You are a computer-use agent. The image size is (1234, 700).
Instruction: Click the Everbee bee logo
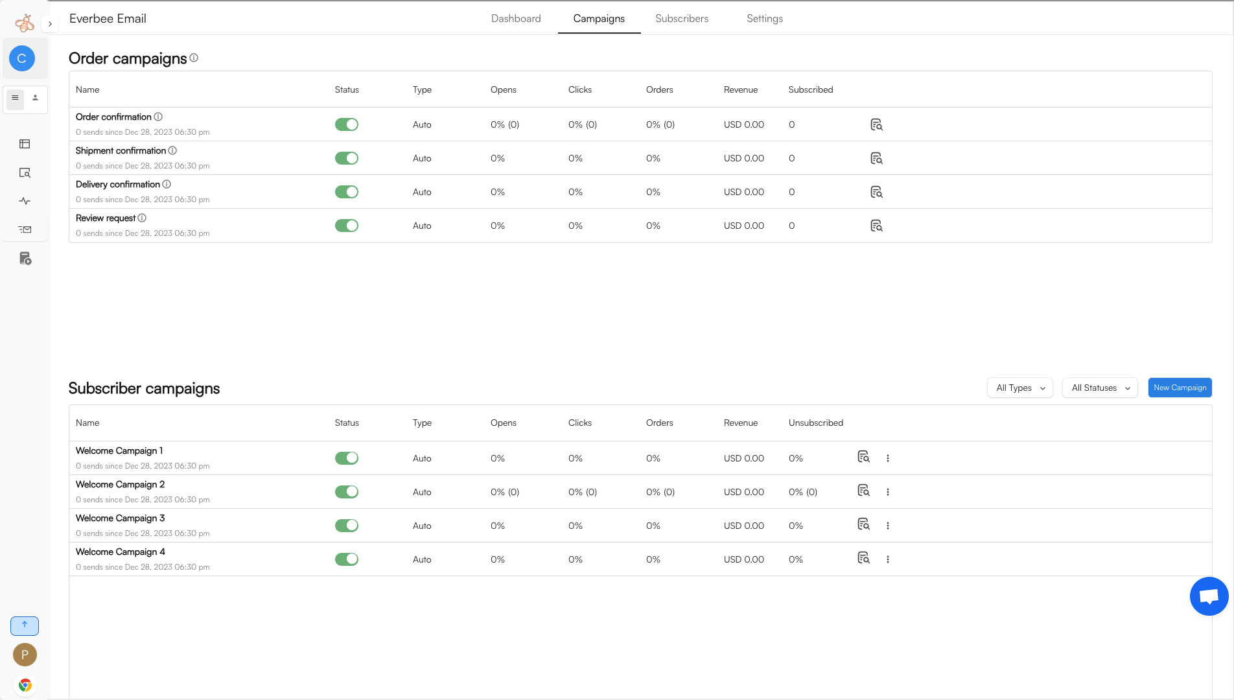[25, 23]
